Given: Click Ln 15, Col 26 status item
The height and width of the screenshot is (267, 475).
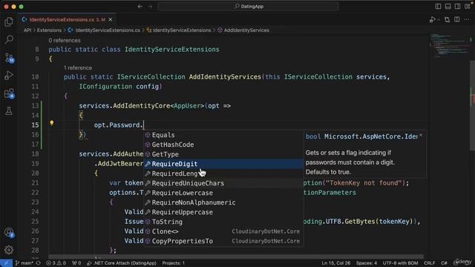Looking at the screenshot, I should [336, 263].
